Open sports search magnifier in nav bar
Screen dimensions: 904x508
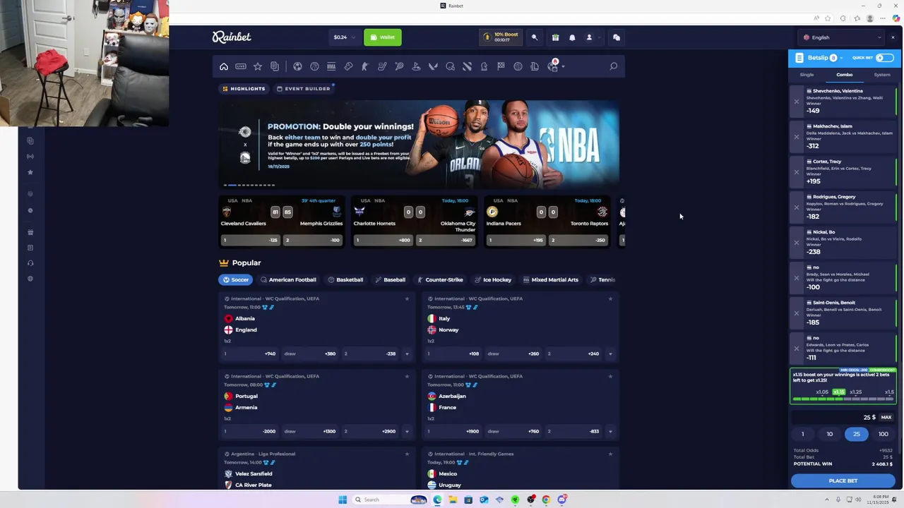point(614,66)
